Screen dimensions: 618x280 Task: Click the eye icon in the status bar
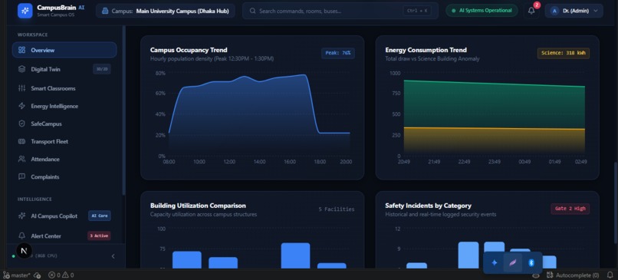click(536, 275)
